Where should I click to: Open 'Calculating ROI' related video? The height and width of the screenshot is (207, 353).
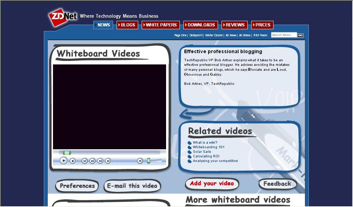[x=206, y=156]
